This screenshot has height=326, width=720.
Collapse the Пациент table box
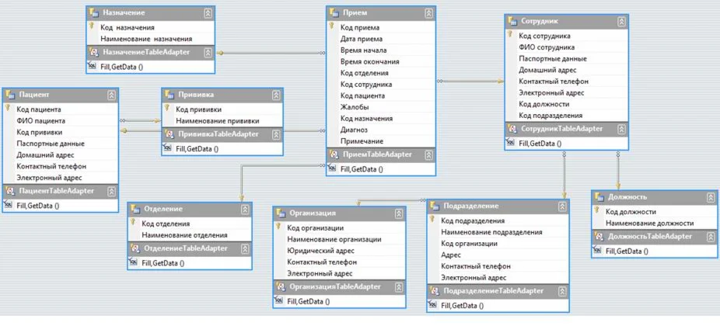tap(112, 95)
